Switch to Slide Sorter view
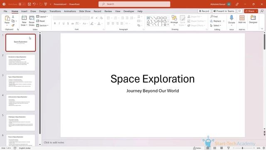The image size is (266, 150). 214,148
